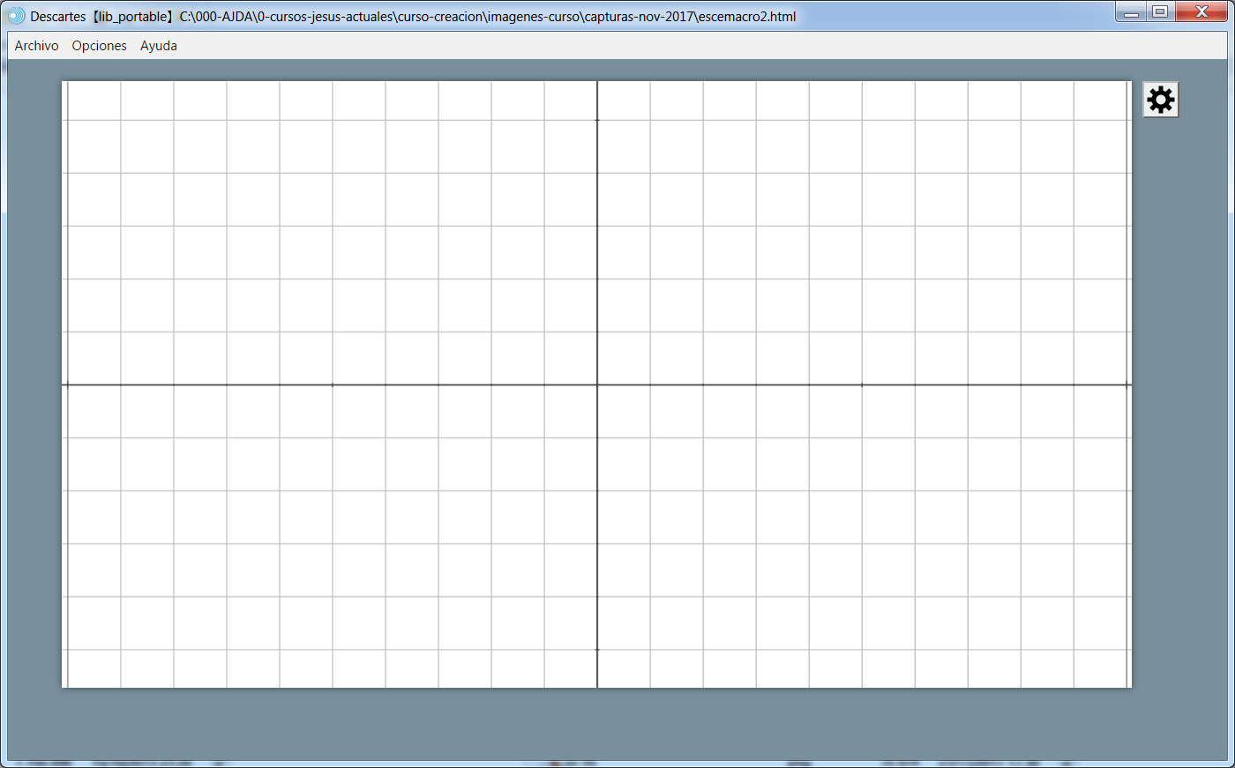
Task: Open the Archivo menu
Action: click(36, 46)
